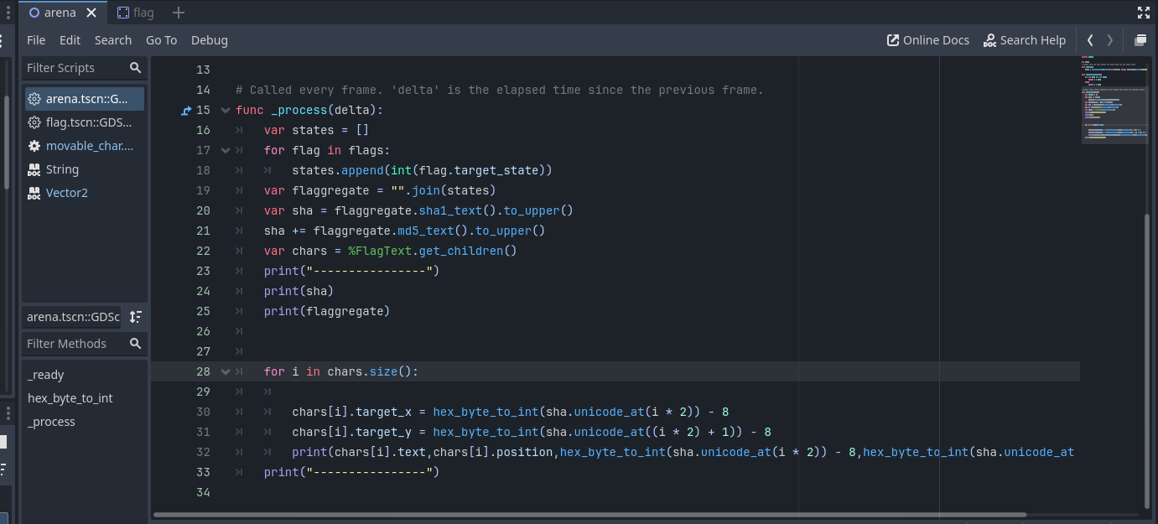Go to previous edited document arrow
Viewport: 1158px width, 524px height.
click(x=1090, y=40)
